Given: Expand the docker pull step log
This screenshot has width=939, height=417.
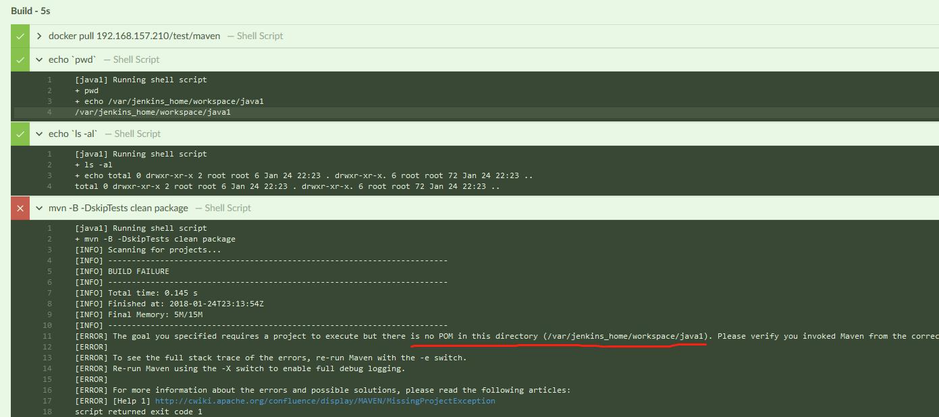Looking at the screenshot, I should [39, 36].
